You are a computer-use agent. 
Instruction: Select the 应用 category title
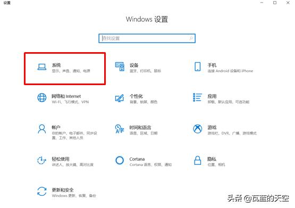(x=212, y=96)
